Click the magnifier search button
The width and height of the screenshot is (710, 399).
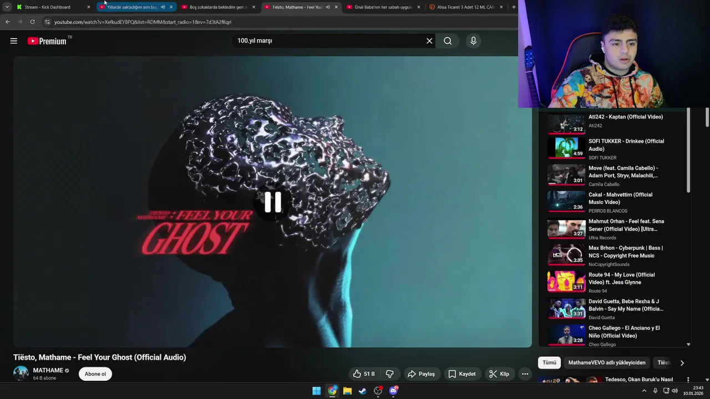pos(448,41)
